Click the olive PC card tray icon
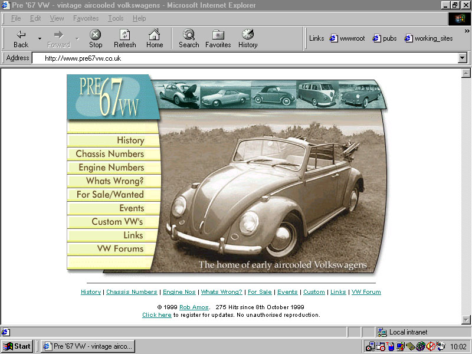 click(411, 346)
